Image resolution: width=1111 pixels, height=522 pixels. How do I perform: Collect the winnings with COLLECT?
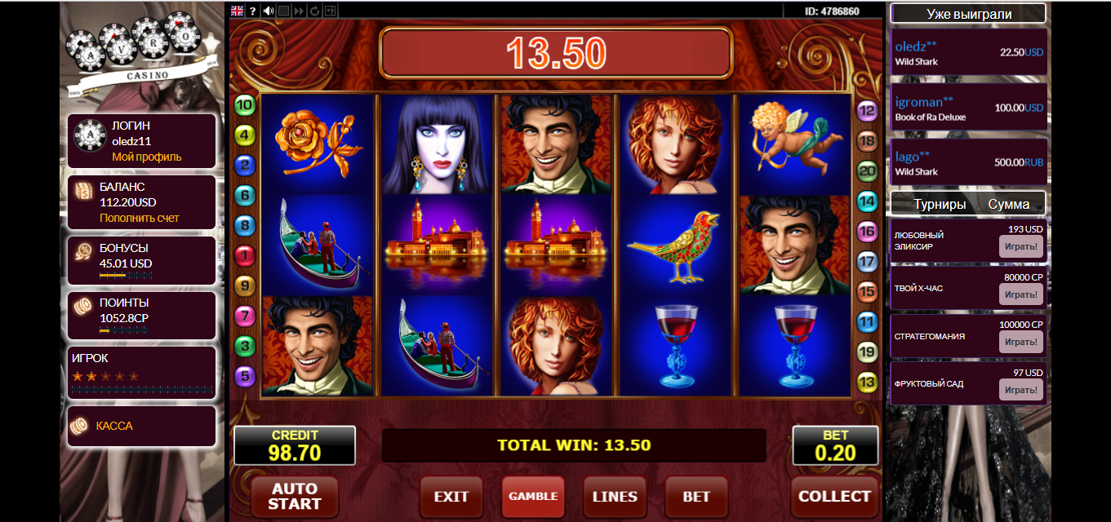click(834, 496)
